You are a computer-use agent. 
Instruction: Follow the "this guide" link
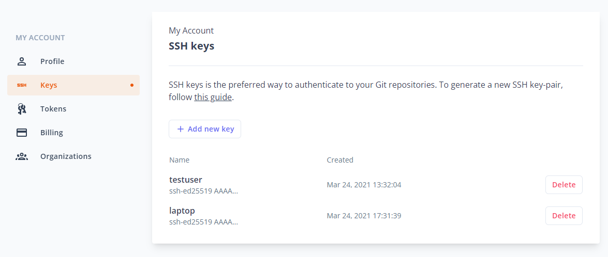(213, 98)
